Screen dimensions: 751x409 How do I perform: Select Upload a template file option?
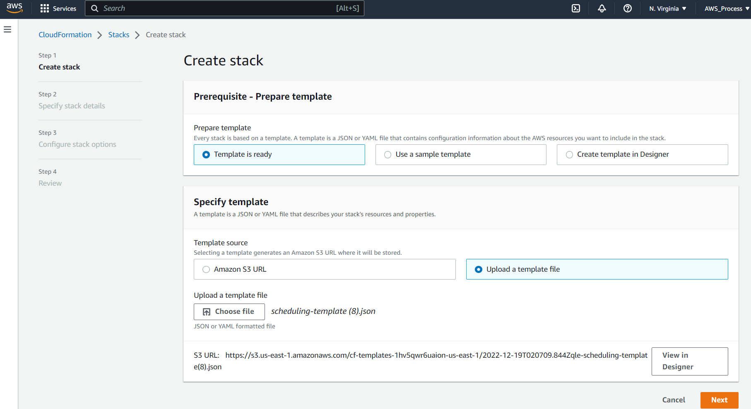point(479,270)
